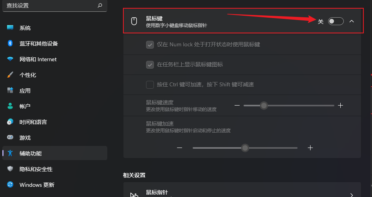Click the plus button for 鼠标键速度

coord(340,105)
